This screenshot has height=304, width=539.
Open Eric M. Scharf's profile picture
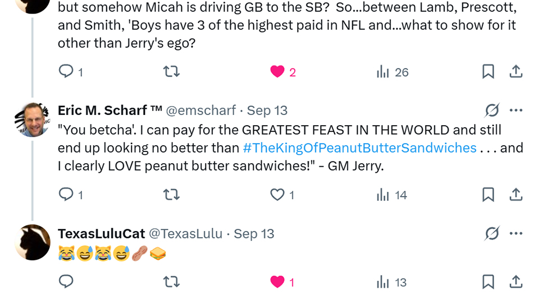pos(33,119)
